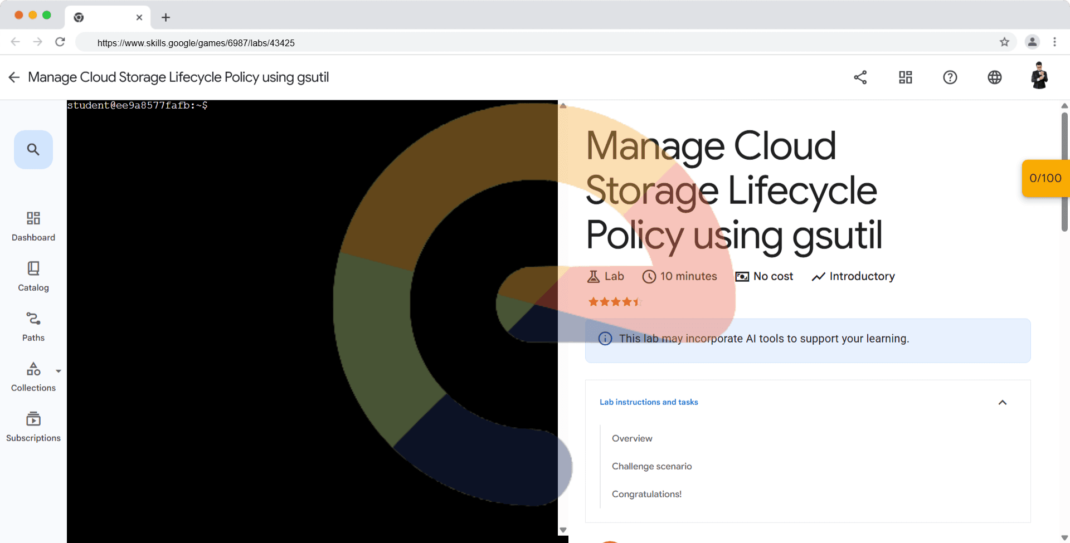
Task: Open the dashboard grid icon in the header
Action: [x=905, y=77]
